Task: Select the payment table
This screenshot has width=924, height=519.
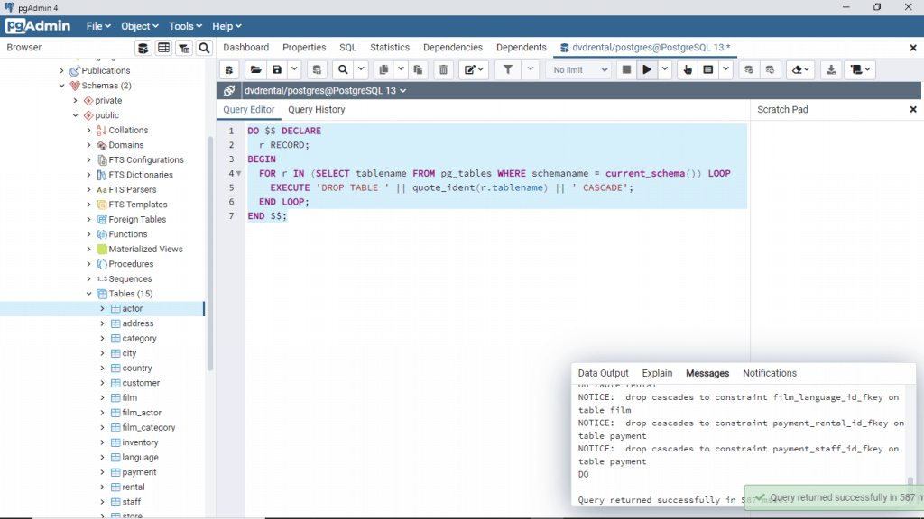Action: pos(139,472)
